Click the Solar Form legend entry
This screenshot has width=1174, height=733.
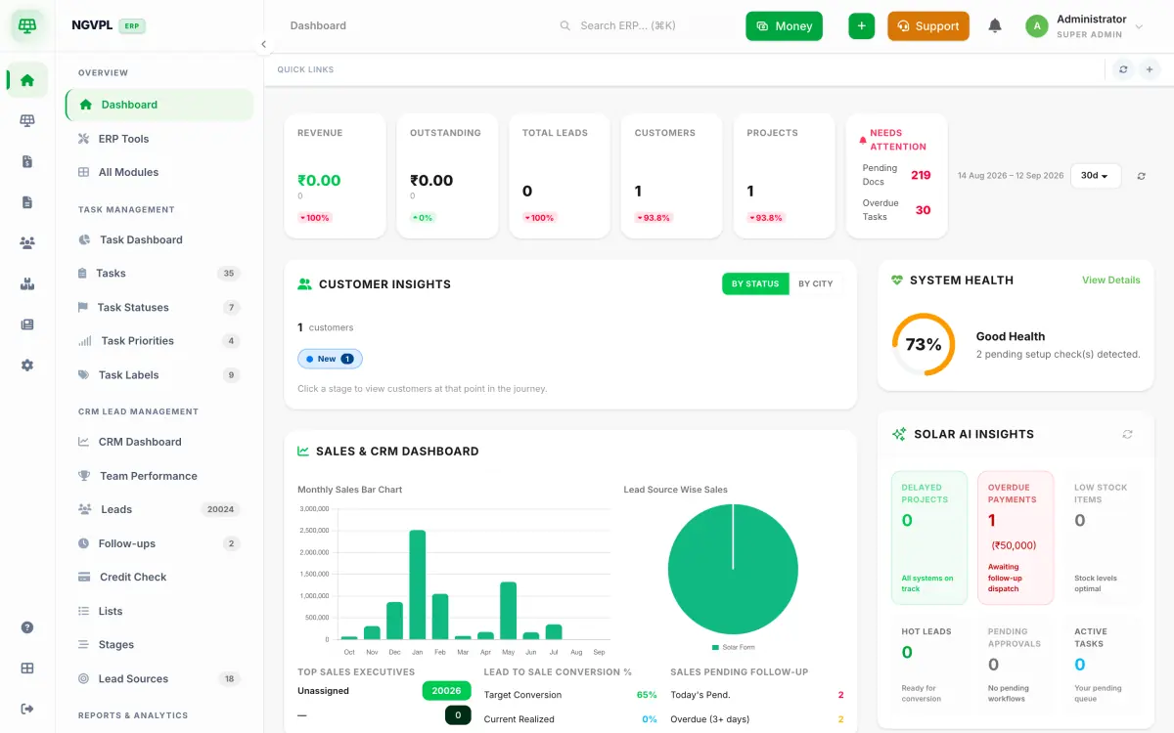(733, 647)
